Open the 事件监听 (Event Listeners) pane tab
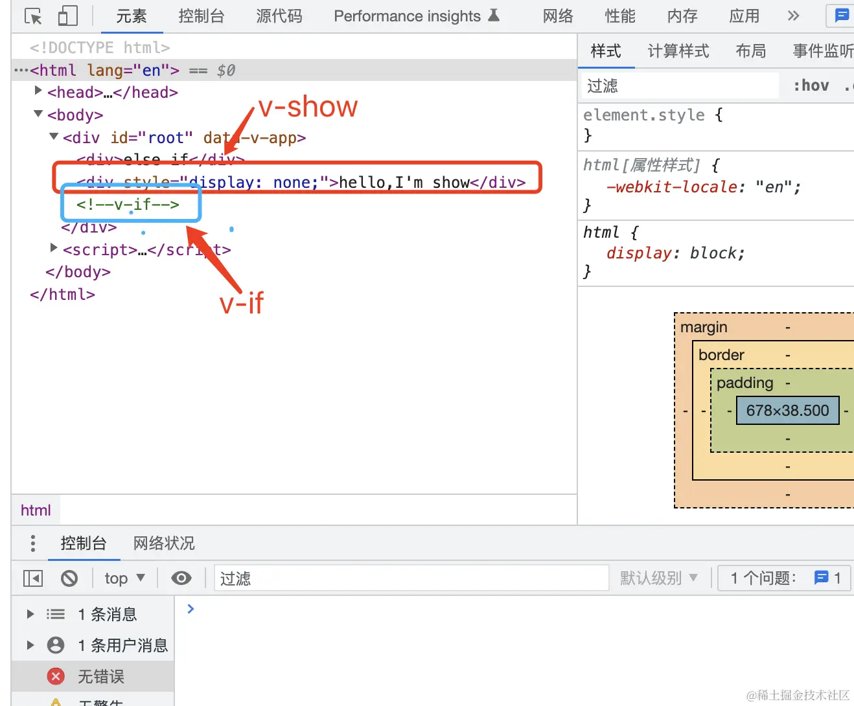The height and width of the screenshot is (706, 854). tap(823, 51)
